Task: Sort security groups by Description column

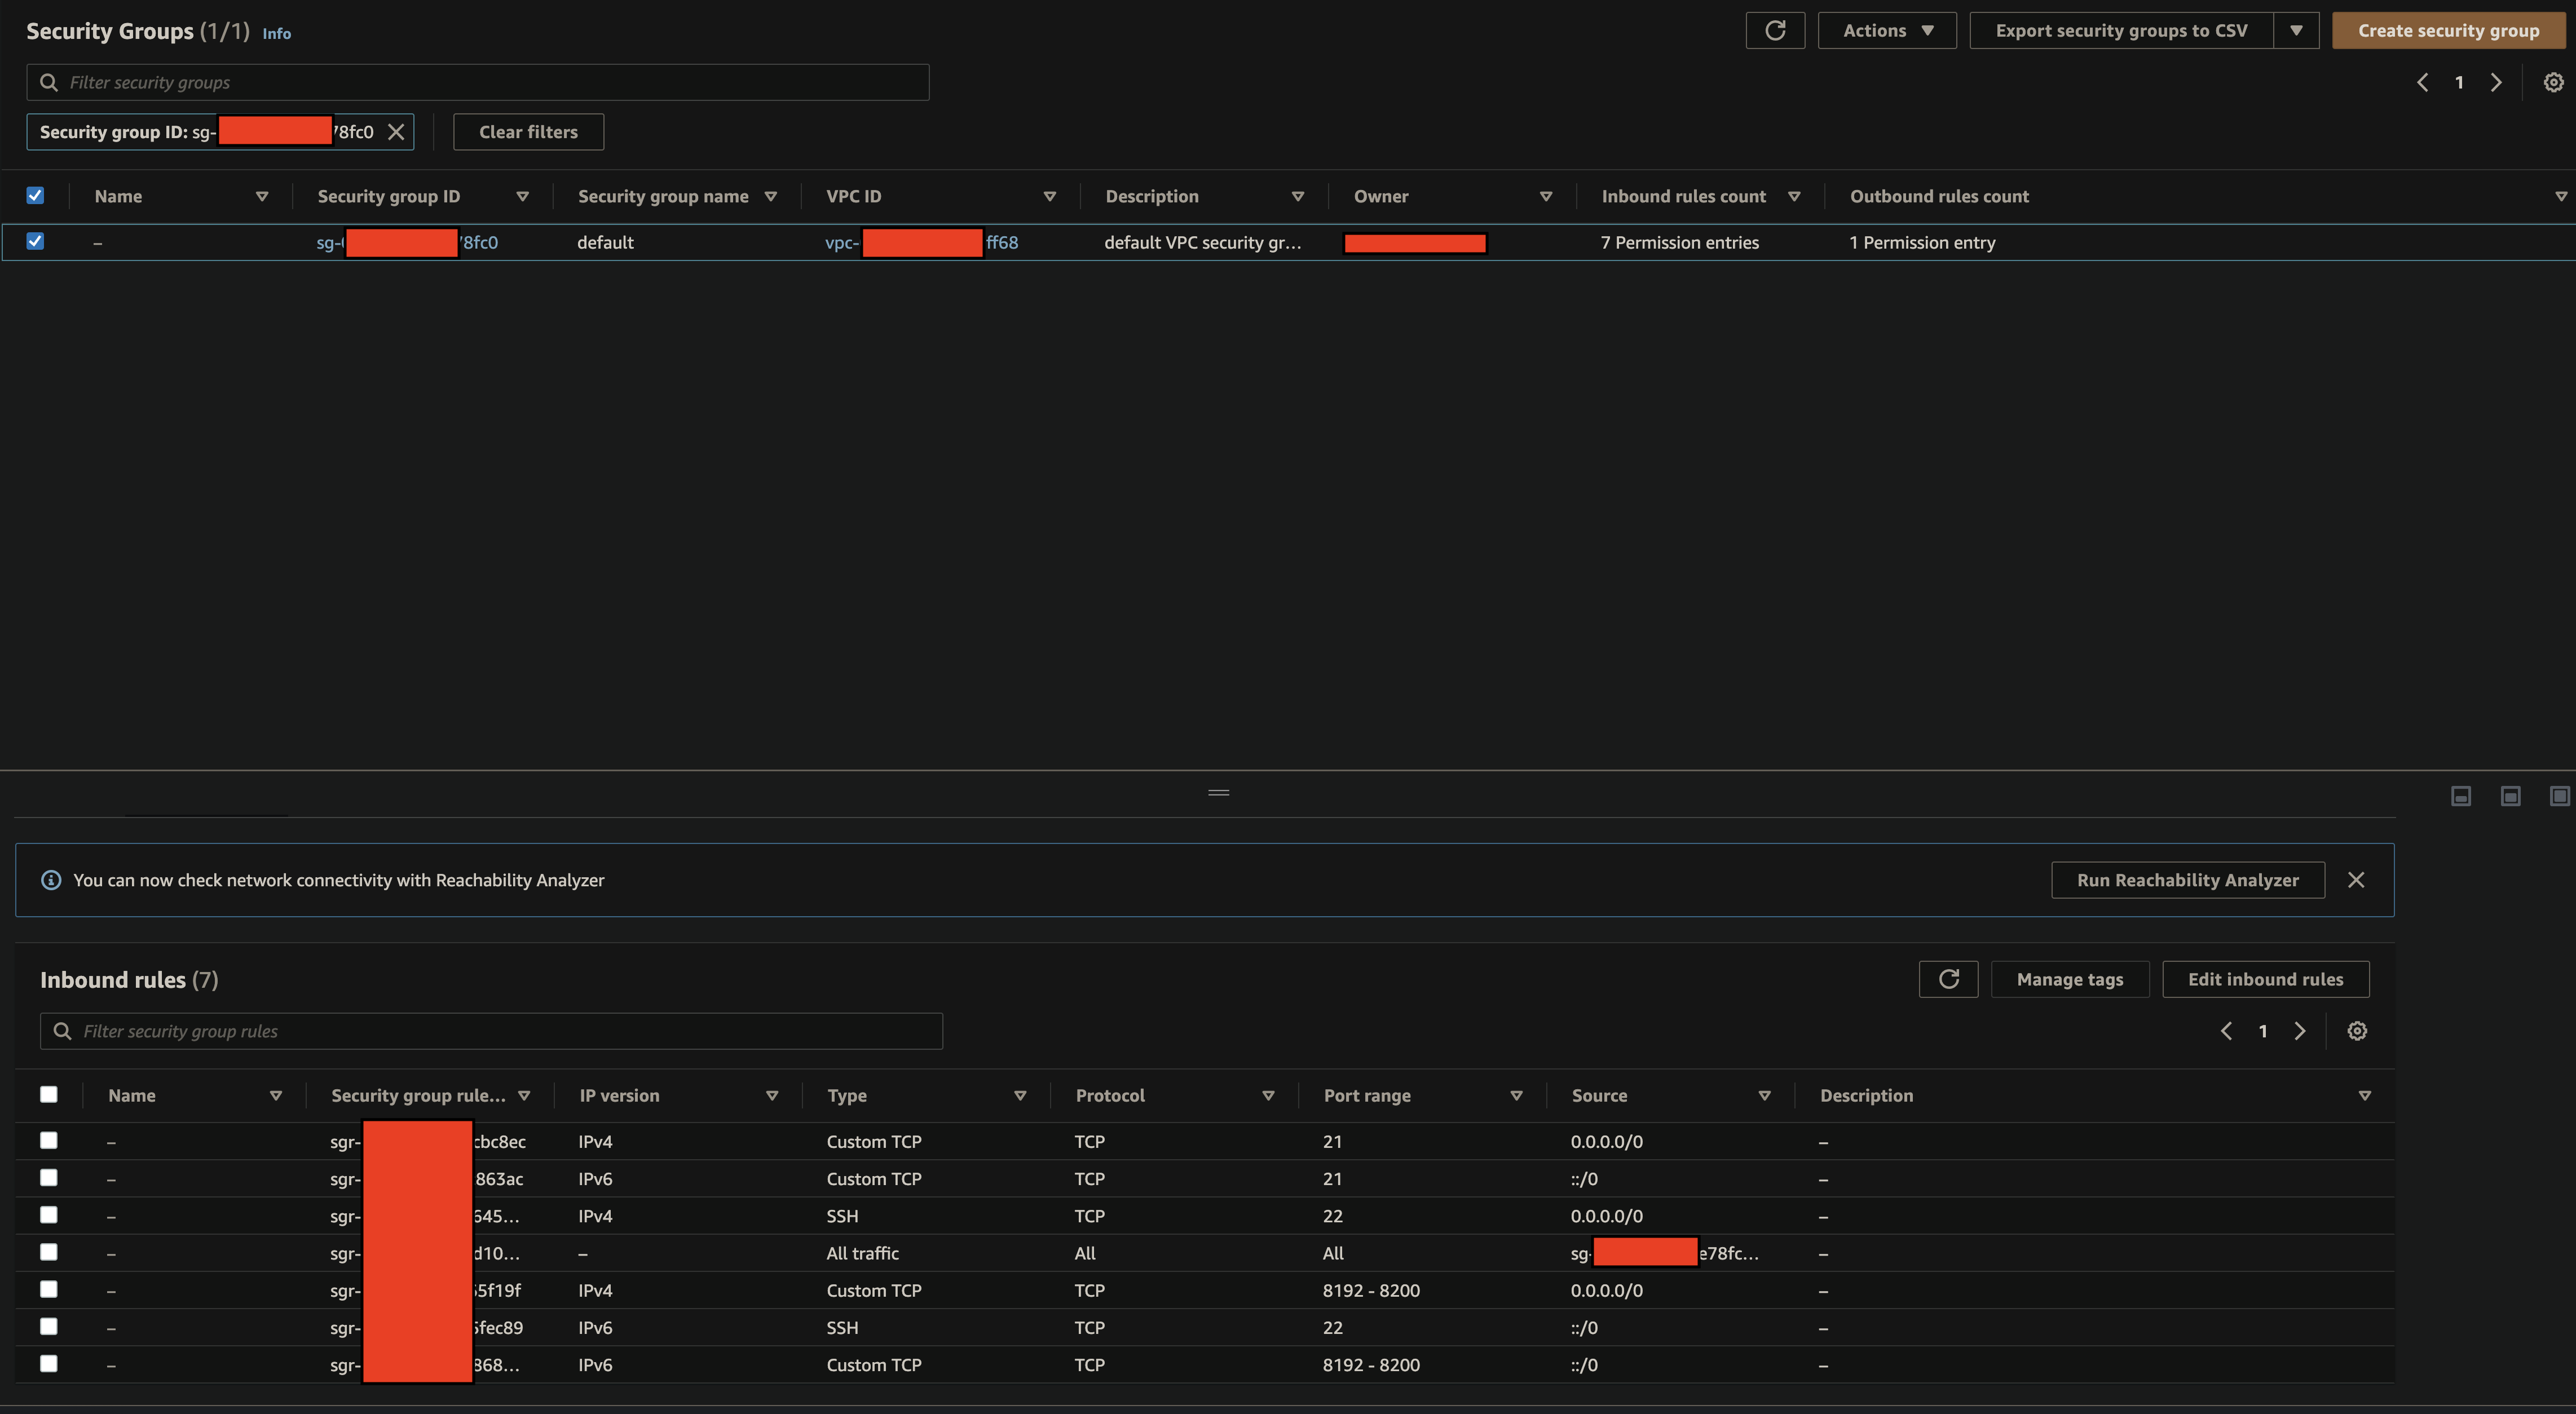Action: [x=1298, y=196]
